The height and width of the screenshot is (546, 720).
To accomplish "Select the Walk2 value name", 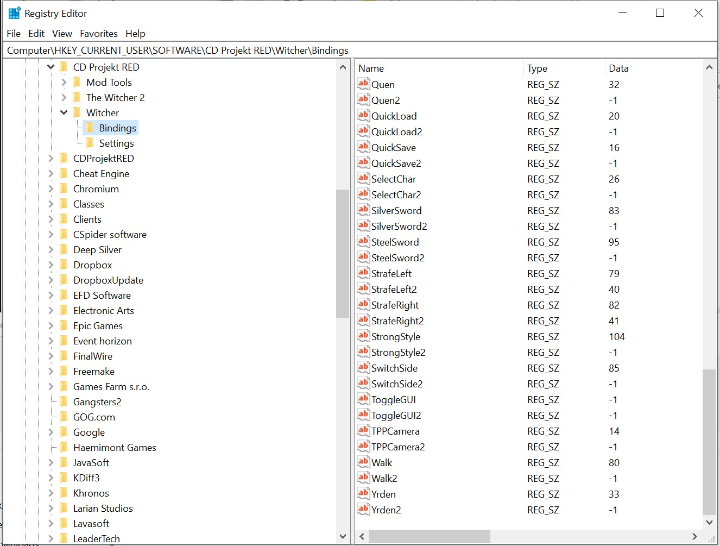I will click(384, 479).
